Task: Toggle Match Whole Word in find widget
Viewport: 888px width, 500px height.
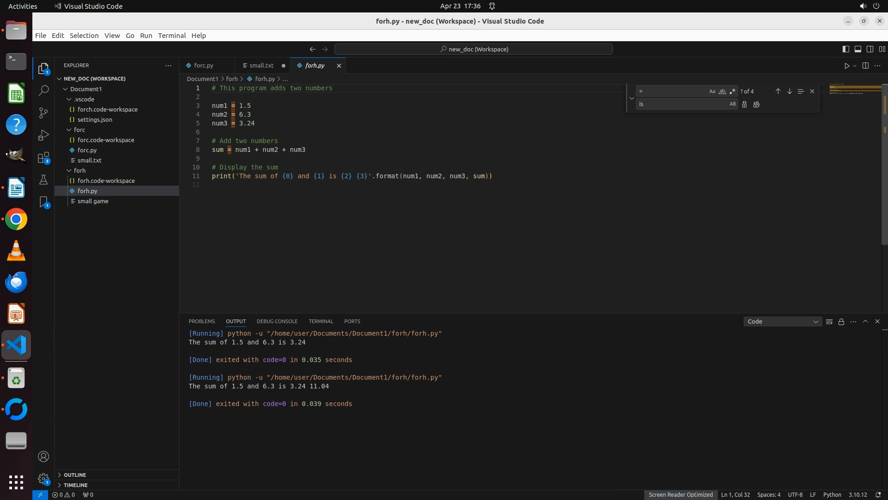Action: point(722,92)
